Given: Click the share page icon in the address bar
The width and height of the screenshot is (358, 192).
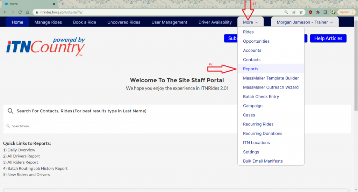Looking at the screenshot, I should click(294, 12).
